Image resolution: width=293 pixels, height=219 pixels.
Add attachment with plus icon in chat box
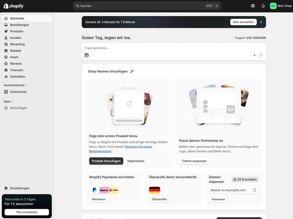[254, 55]
